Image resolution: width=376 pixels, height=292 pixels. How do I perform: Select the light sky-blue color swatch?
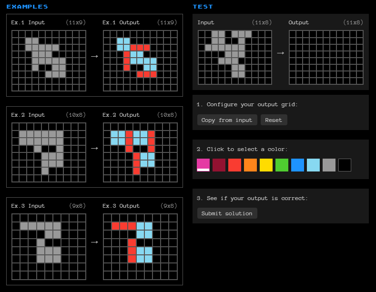point(313,165)
